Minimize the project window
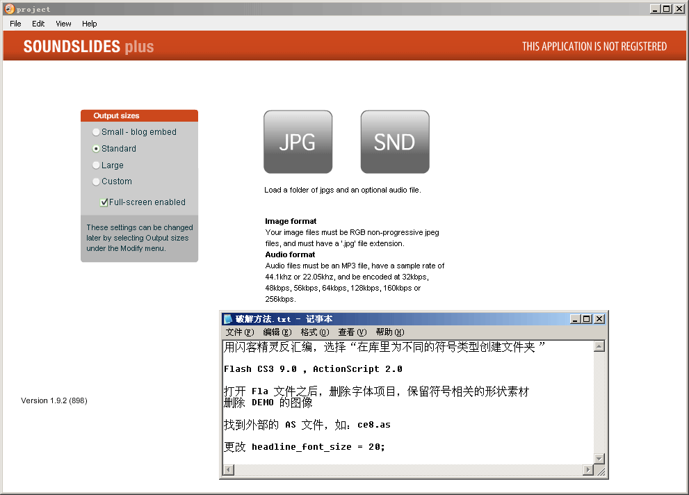689x495 pixels. click(655, 9)
